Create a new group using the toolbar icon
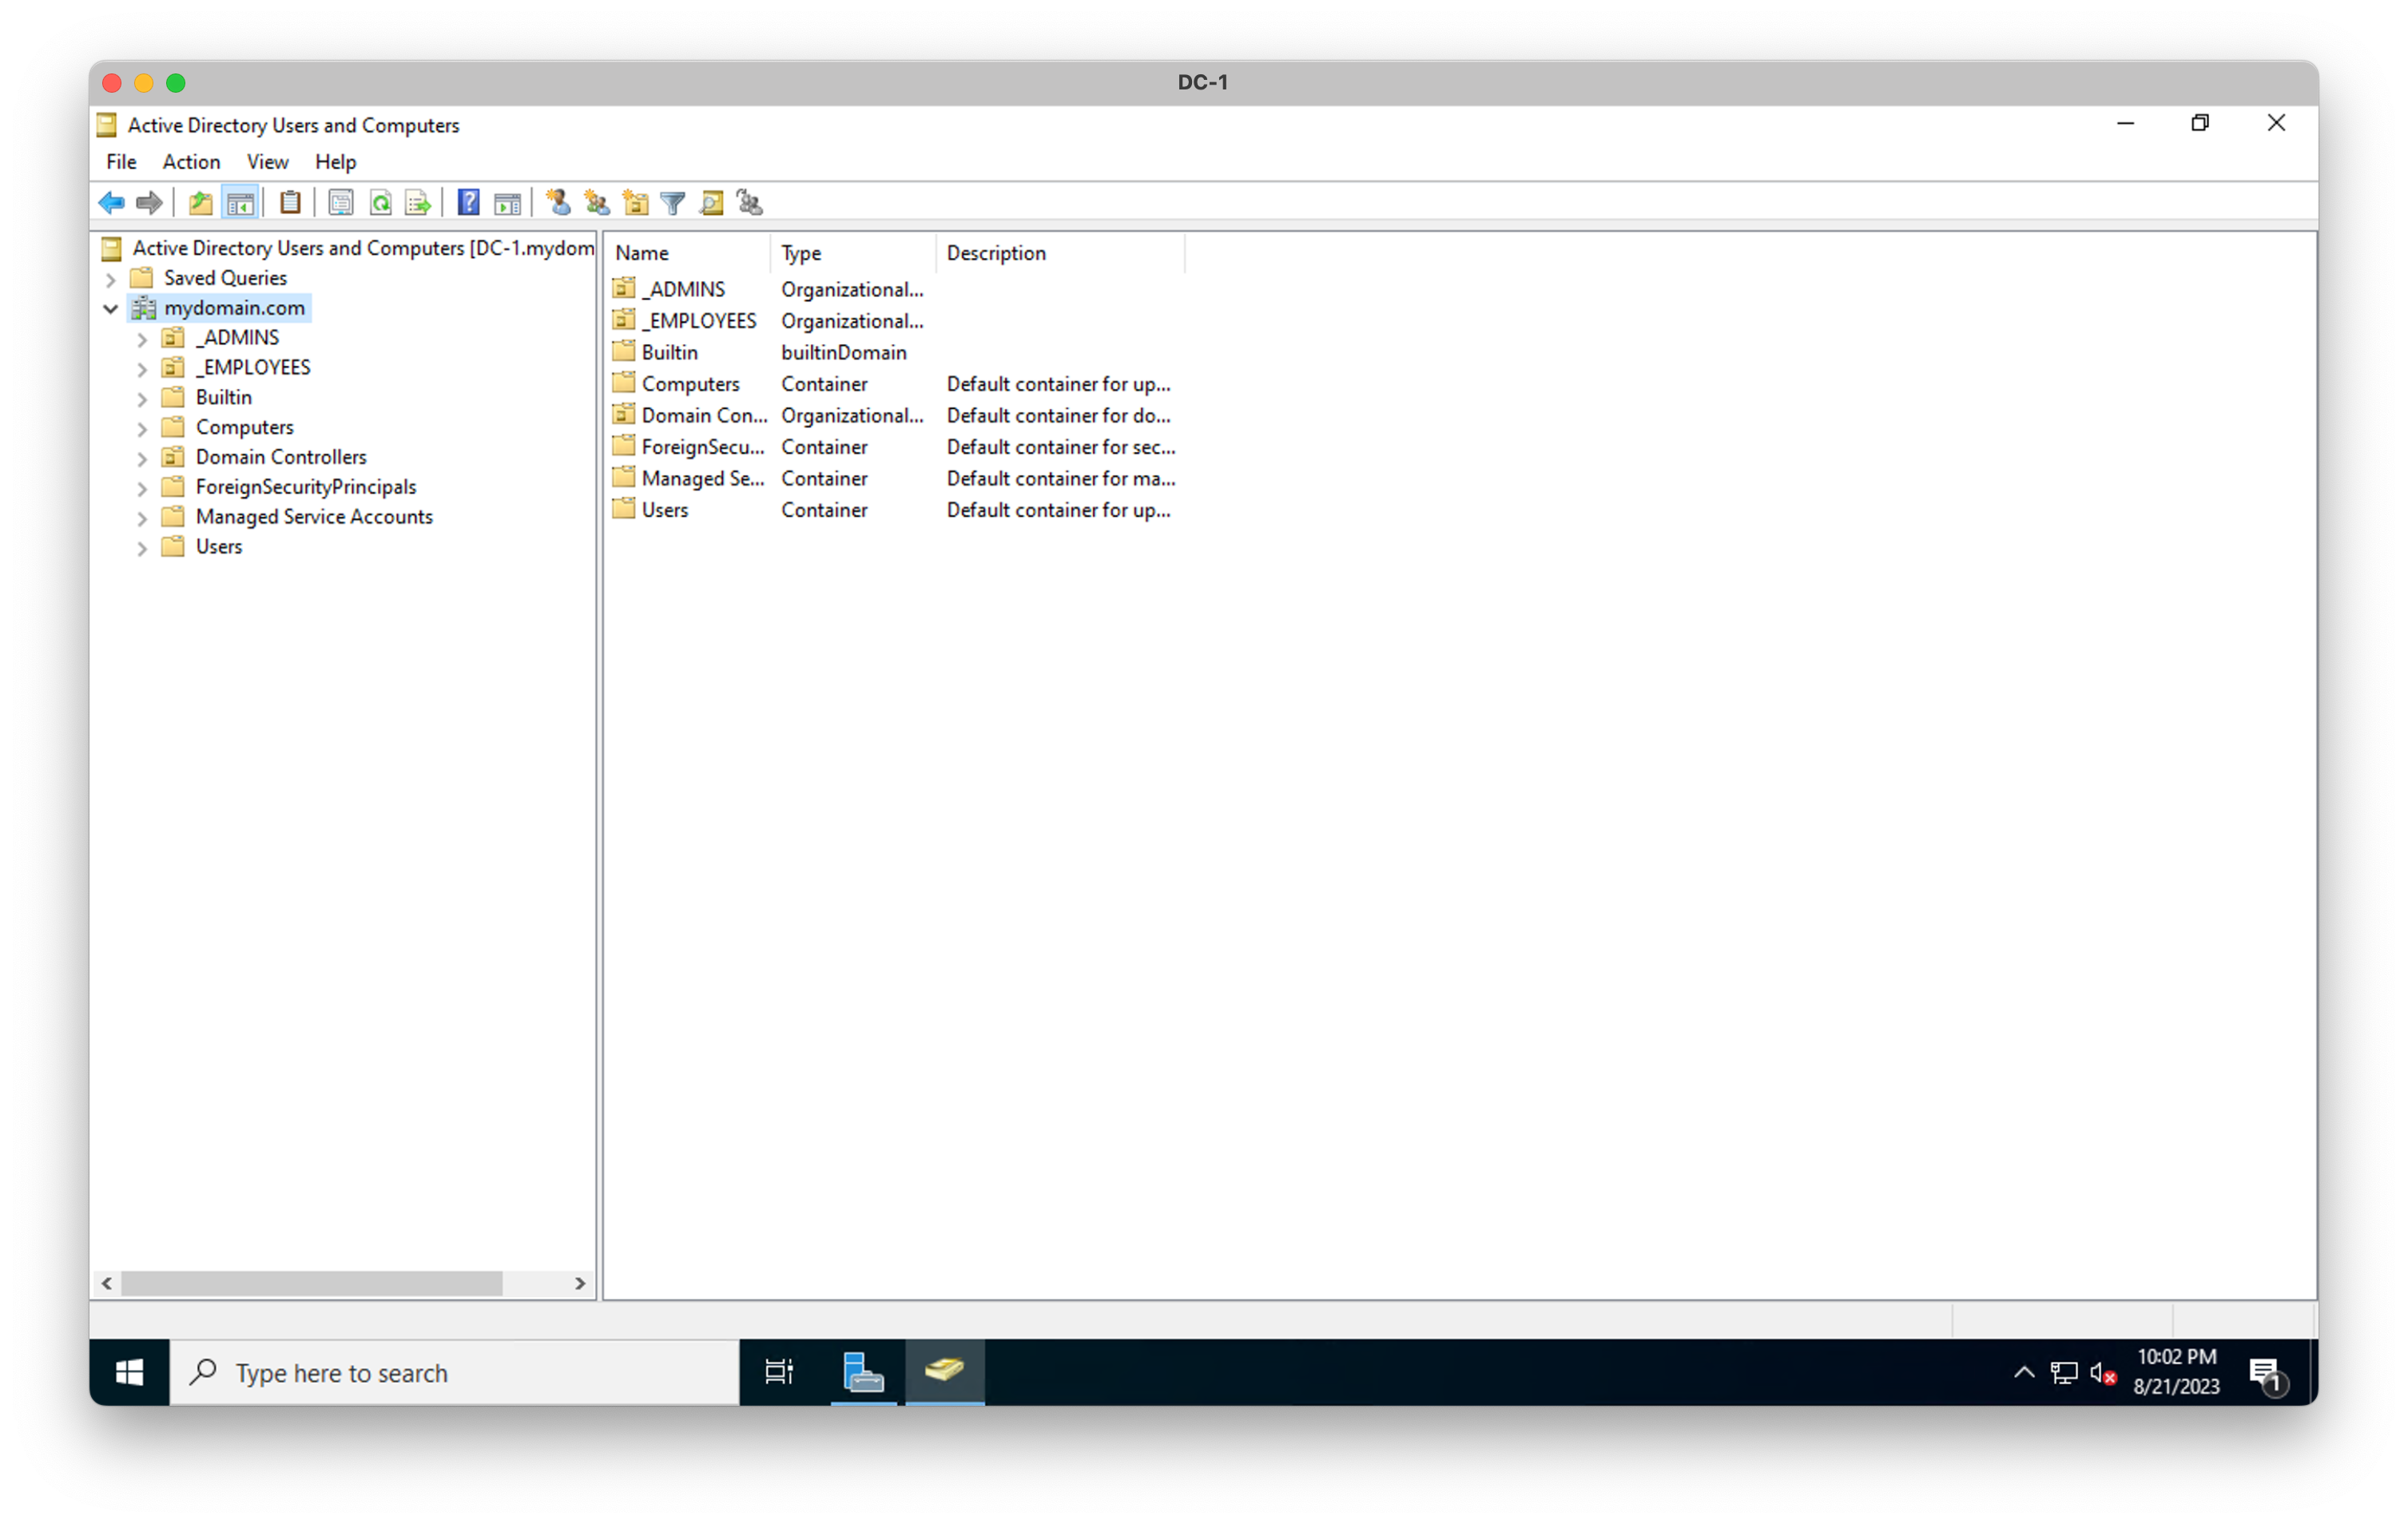This screenshot has height=1524, width=2408. pyautogui.click(x=597, y=202)
